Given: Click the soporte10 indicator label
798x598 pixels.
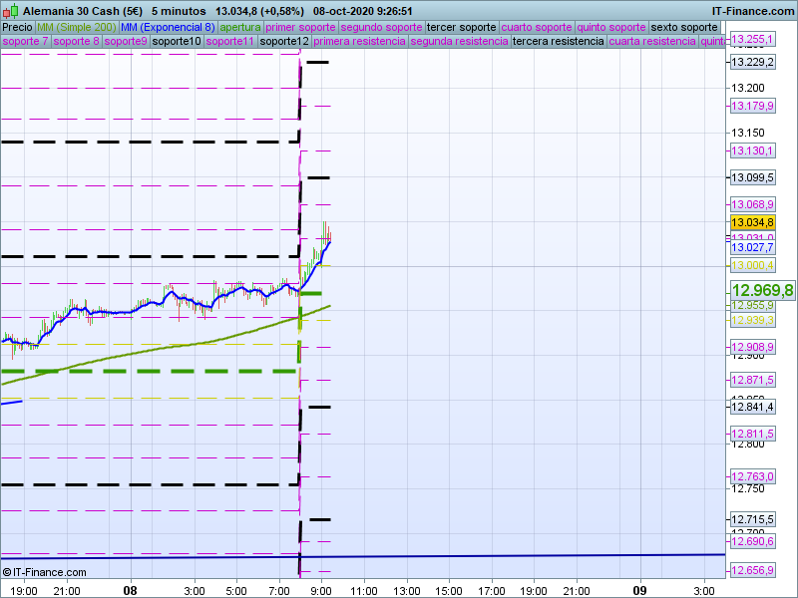Looking at the screenshot, I should point(177,42).
